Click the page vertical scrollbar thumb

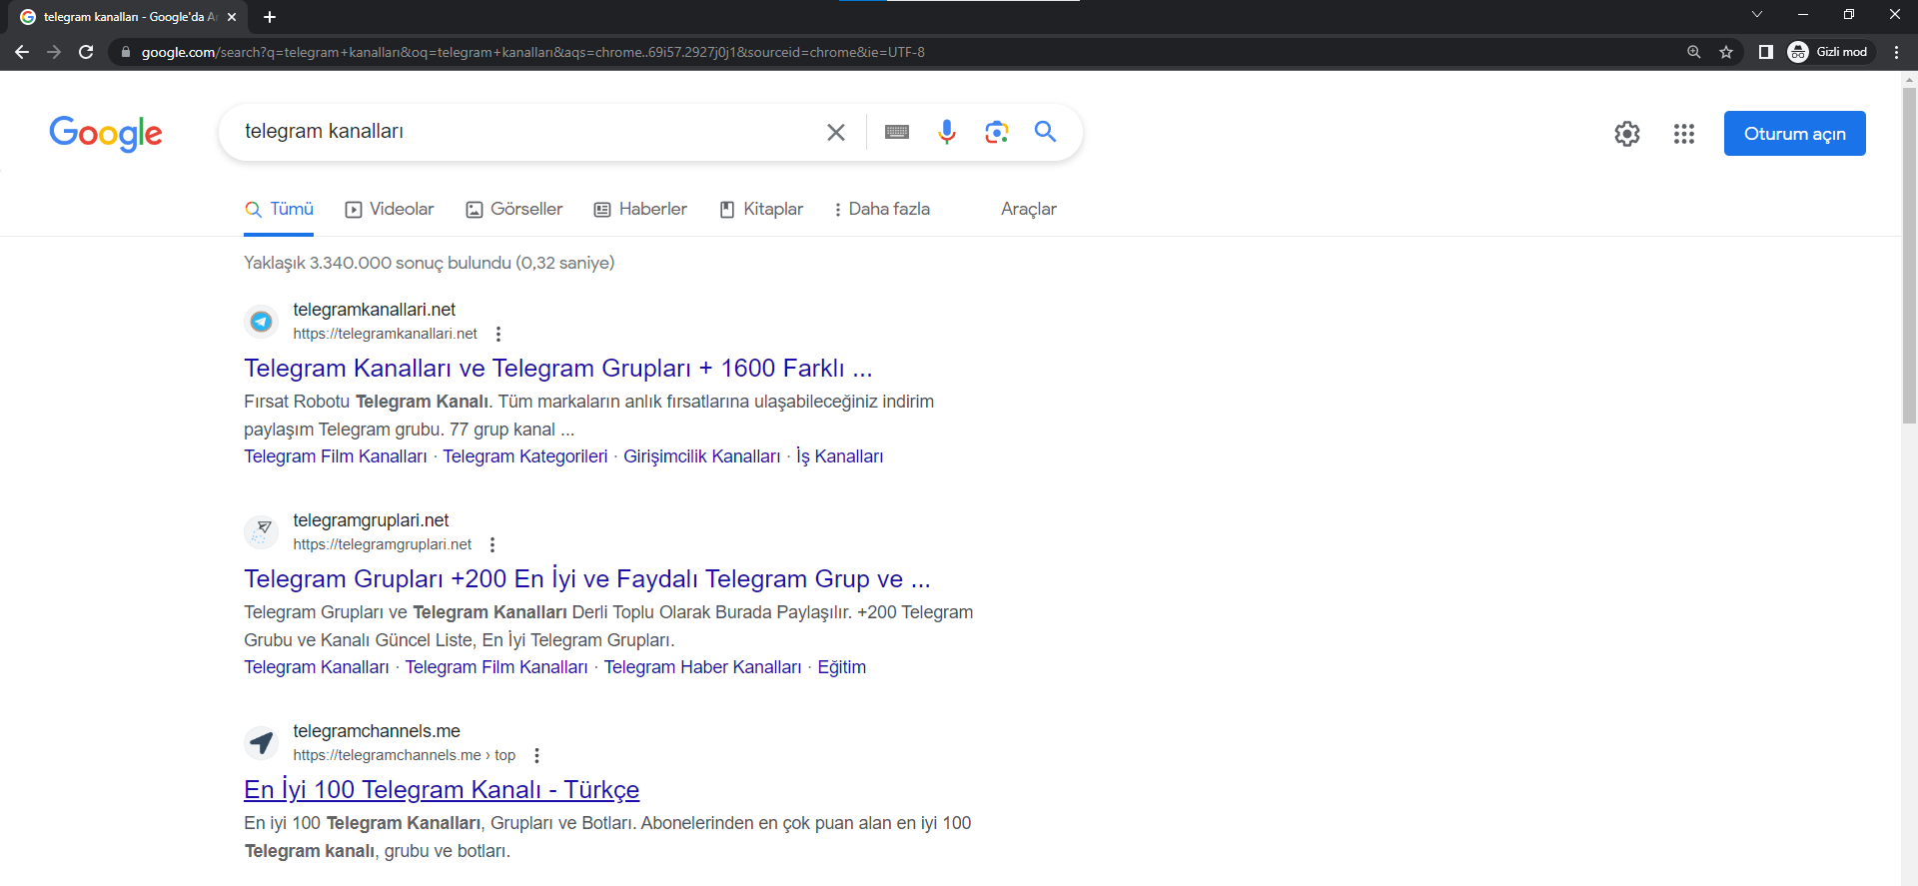[x=1909, y=256]
